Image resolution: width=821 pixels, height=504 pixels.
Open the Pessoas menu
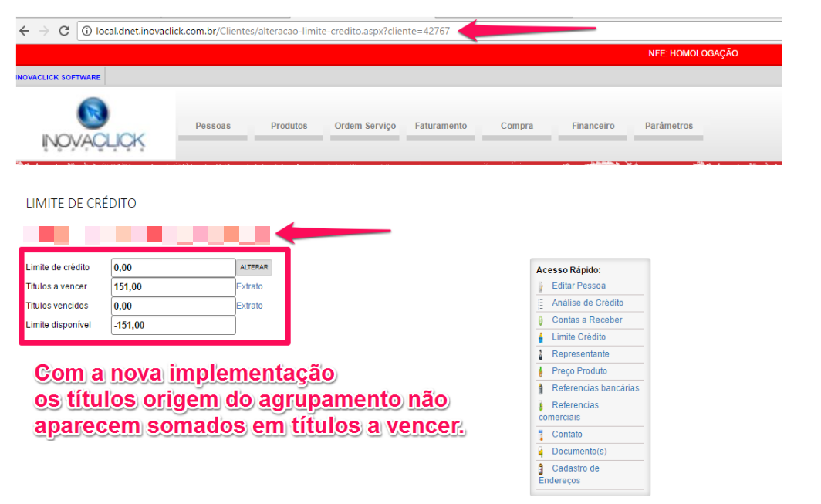pyautogui.click(x=213, y=126)
